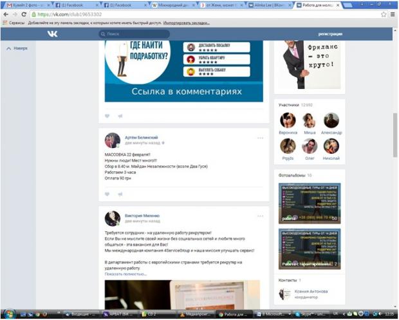Viewport: 399px width, 320px height.
Task: Switch to the Кувейт 2 фото Gmail tab
Action: click(x=24, y=5)
